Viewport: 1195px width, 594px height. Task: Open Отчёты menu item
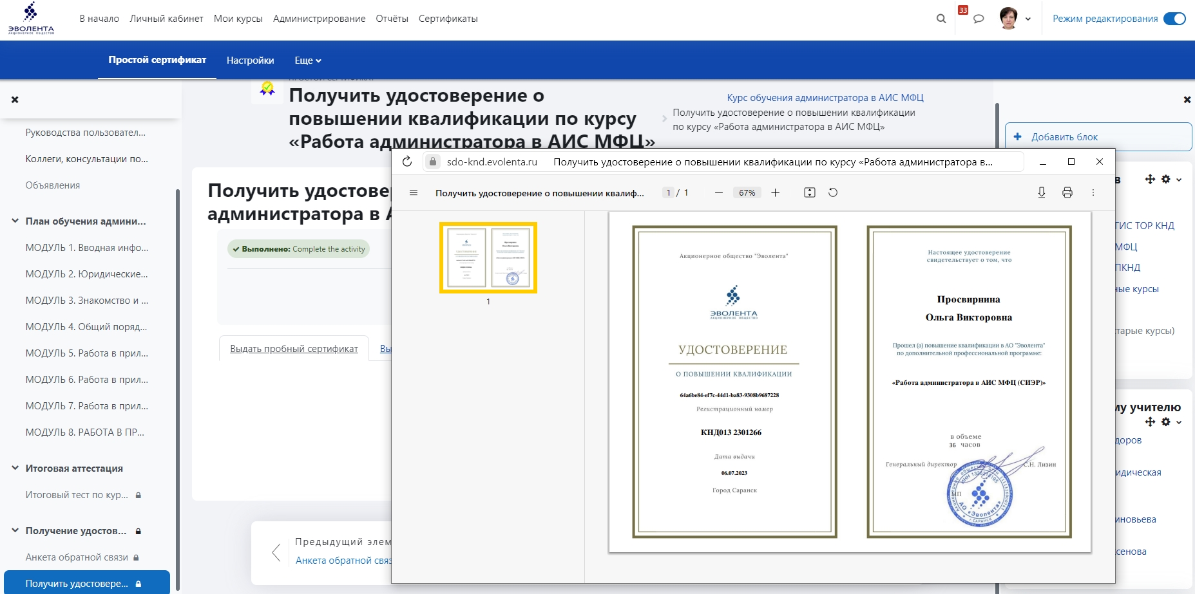[392, 19]
